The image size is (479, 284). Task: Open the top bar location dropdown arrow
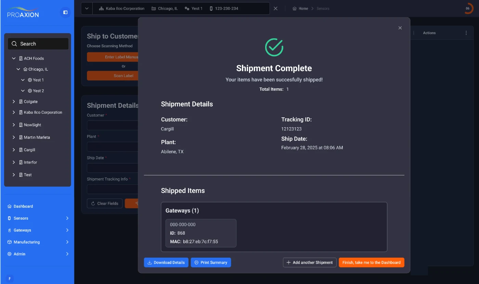87,9
